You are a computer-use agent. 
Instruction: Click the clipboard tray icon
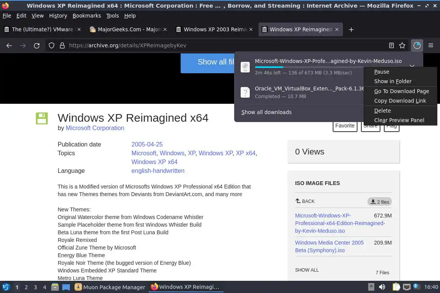point(396,287)
